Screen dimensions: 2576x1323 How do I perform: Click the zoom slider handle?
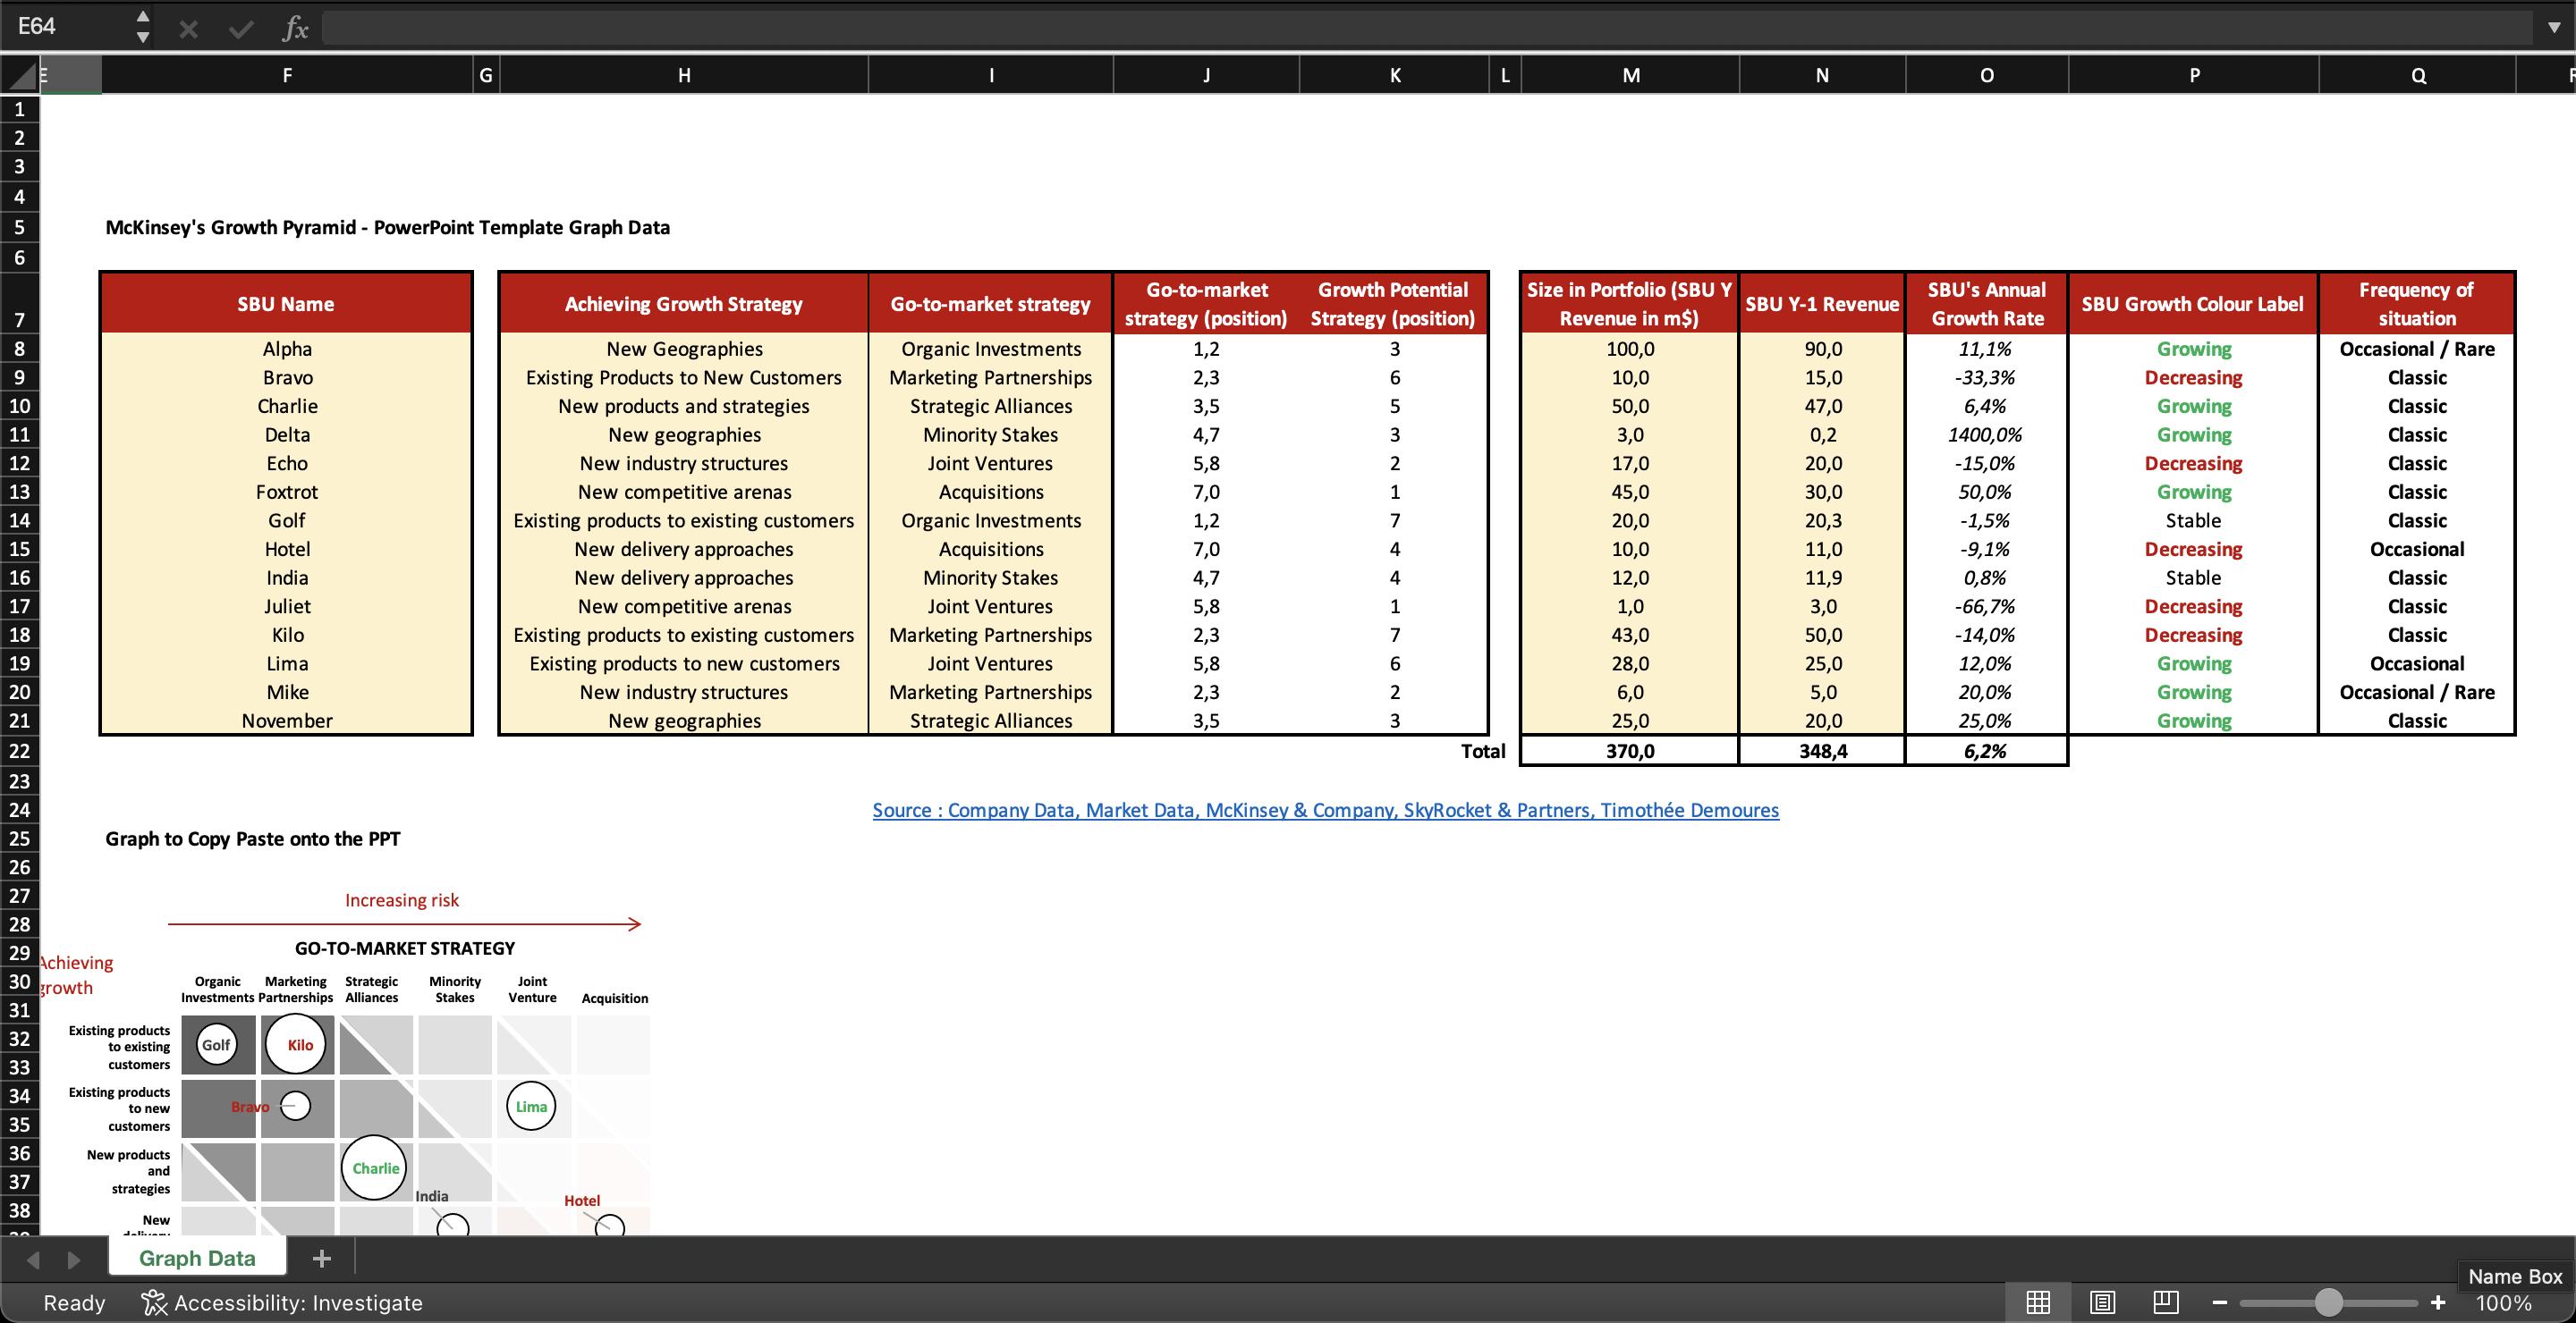[2328, 1302]
